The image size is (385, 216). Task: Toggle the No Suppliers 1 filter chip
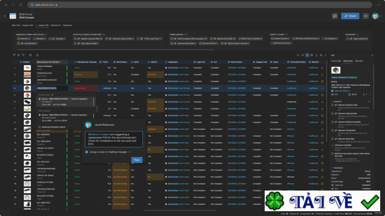pyautogui.click(x=330, y=38)
